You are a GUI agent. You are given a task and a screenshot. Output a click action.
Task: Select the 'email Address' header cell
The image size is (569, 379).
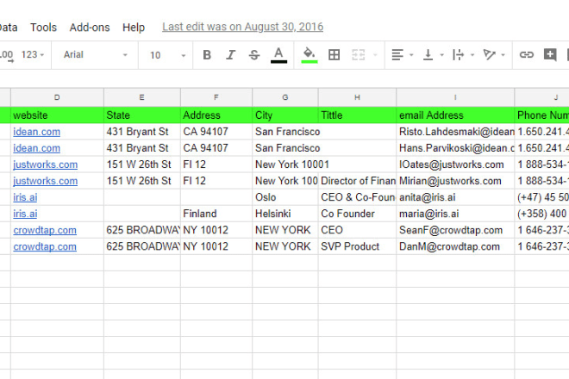455,115
